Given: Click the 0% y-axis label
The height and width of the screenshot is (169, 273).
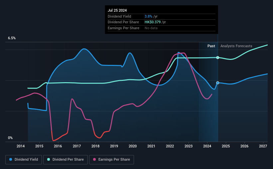Looking at the screenshot, I should (10, 138).
